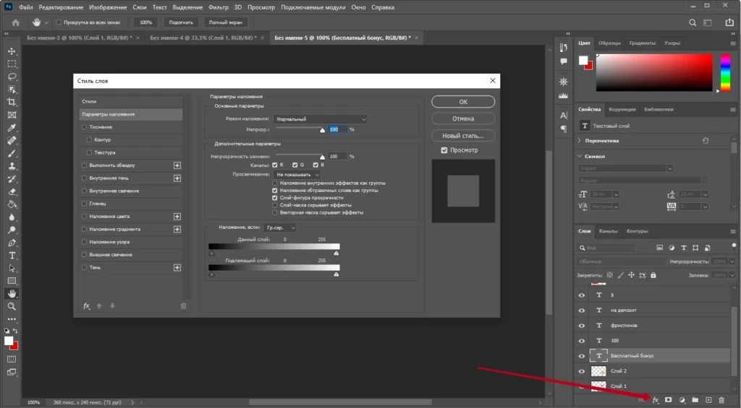The image size is (741, 408).
Task: Select the Rectangle shape tool
Action: click(x=12, y=281)
